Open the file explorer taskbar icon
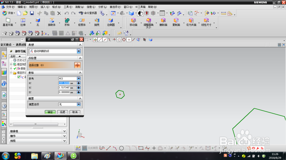 (34, 156)
